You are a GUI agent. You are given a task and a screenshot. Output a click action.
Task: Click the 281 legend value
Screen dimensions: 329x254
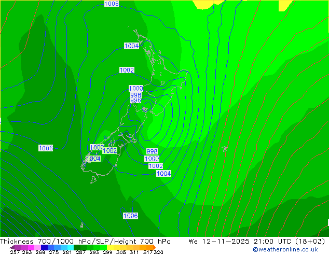coord(67,252)
